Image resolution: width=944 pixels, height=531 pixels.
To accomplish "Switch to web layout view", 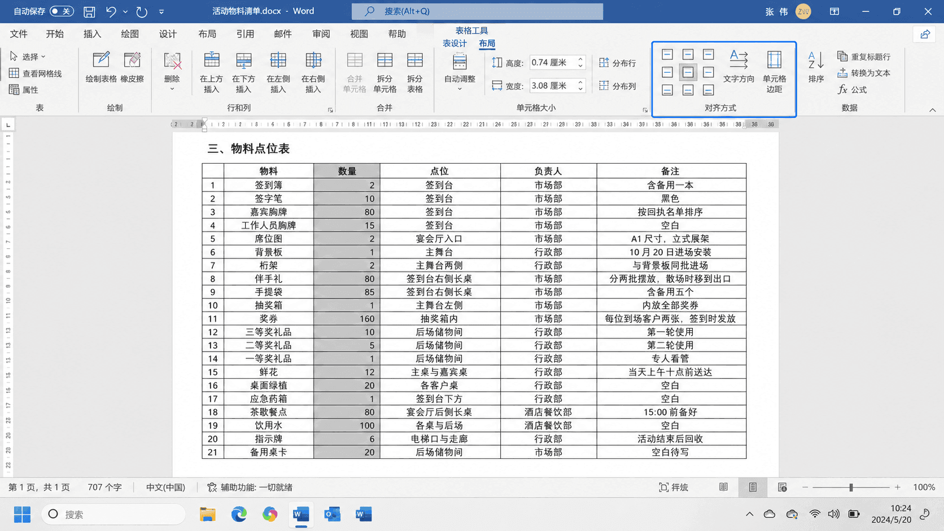I will [x=782, y=487].
